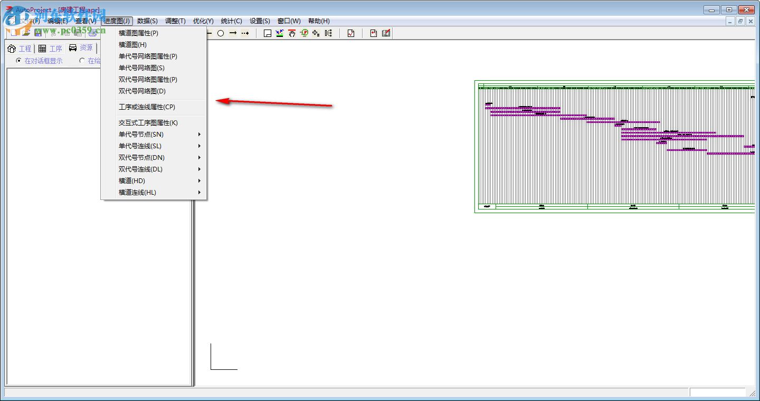Click the house icon beside 工程

pyautogui.click(x=12, y=49)
